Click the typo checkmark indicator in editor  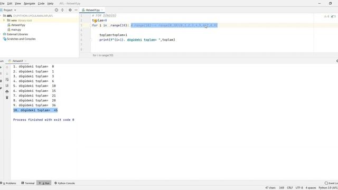[333, 16]
